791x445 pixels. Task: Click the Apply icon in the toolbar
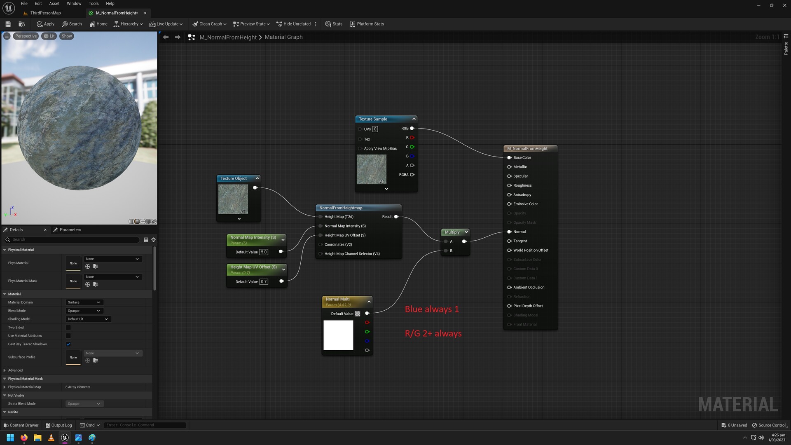tap(45, 24)
